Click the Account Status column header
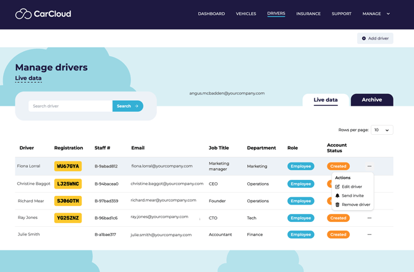 tap(337, 148)
